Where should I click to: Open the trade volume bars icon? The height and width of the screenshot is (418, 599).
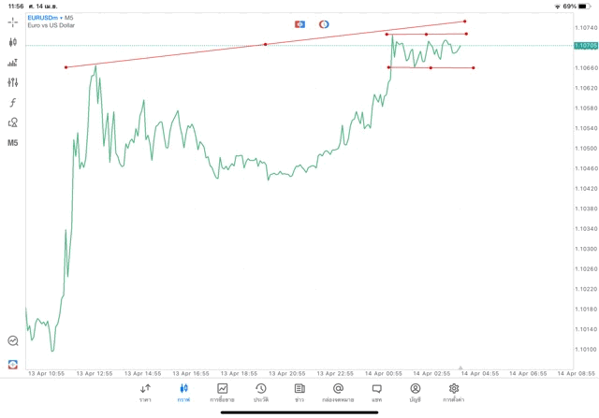point(13,63)
